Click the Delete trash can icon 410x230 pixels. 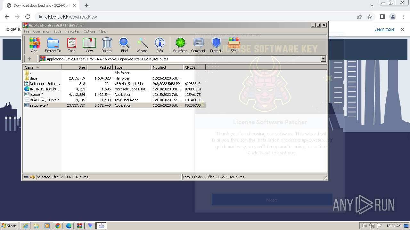click(107, 45)
